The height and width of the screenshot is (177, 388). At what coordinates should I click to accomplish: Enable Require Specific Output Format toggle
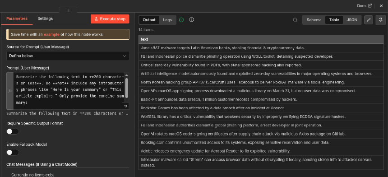[13, 131]
